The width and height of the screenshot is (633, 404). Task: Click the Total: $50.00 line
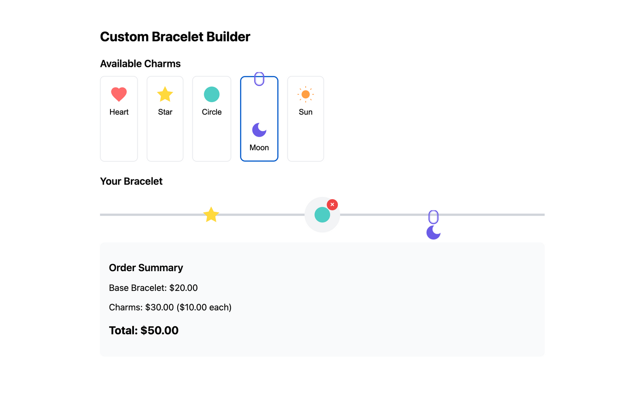pos(144,330)
